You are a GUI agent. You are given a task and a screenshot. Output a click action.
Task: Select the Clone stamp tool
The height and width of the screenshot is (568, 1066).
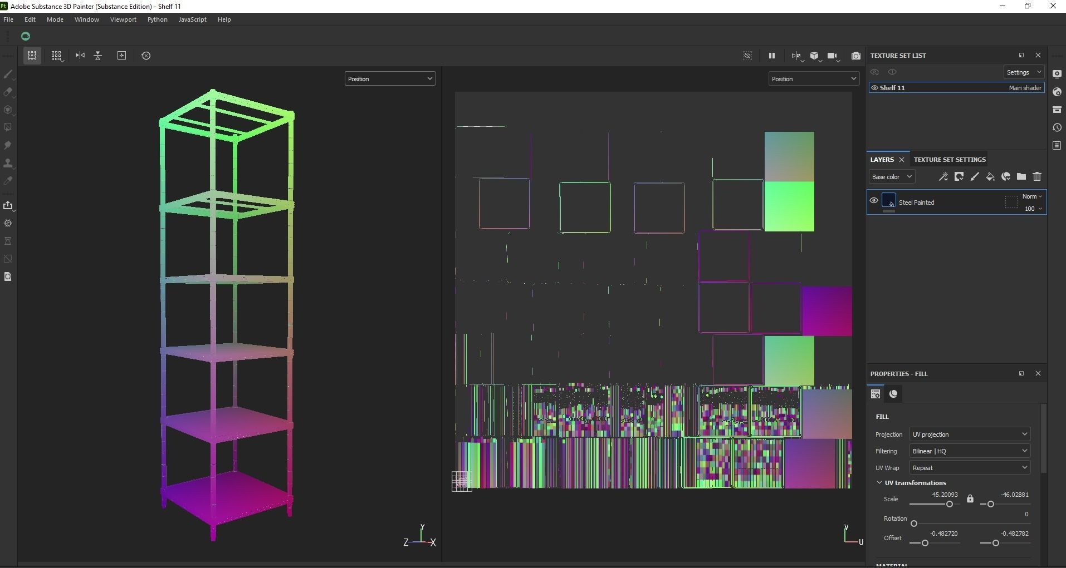click(x=8, y=163)
